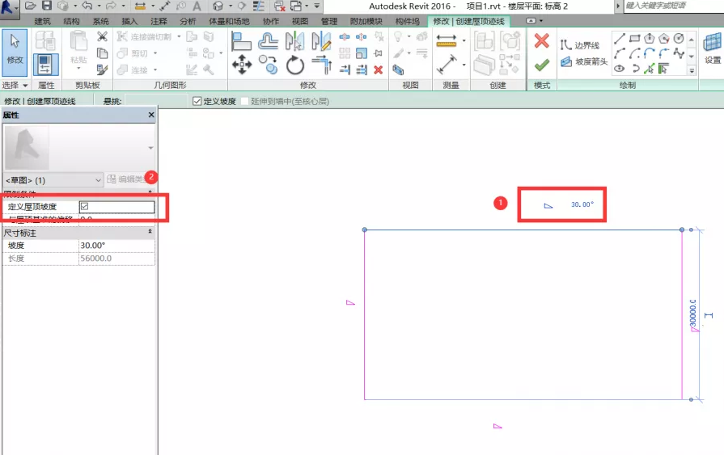Click the 坡度 value field showing 30.00°

click(x=116, y=246)
